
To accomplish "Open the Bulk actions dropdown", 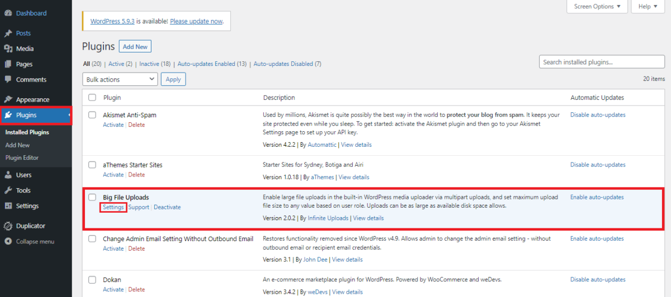I will tap(120, 79).
